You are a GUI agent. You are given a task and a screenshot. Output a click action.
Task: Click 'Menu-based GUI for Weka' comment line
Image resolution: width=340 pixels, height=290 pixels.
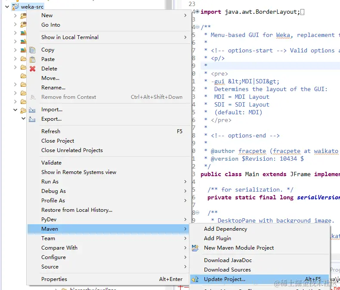(272, 35)
